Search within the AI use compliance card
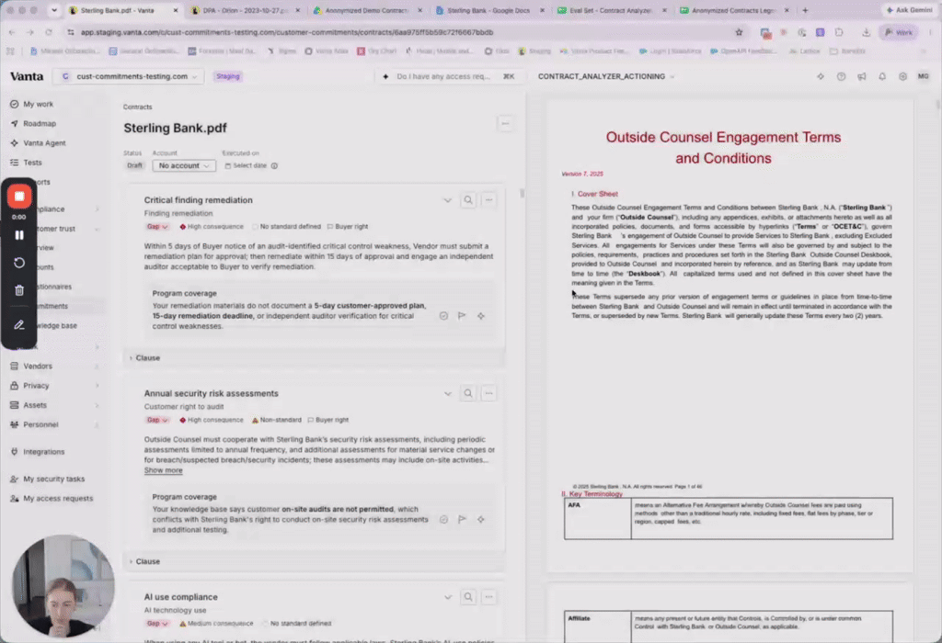 [x=468, y=597]
